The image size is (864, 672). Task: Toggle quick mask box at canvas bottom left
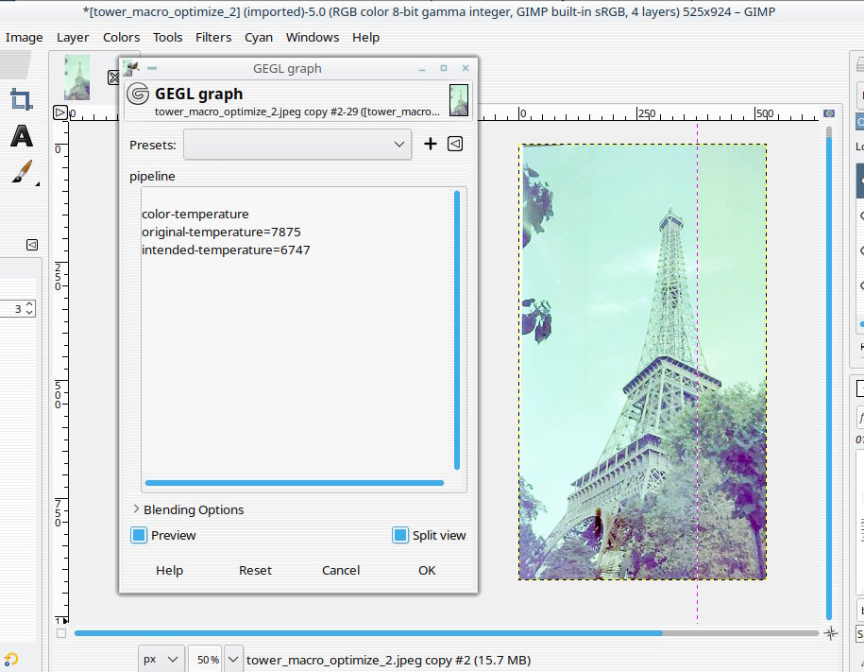[x=61, y=633]
